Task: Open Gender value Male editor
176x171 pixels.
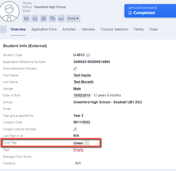Action: point(77,89)
